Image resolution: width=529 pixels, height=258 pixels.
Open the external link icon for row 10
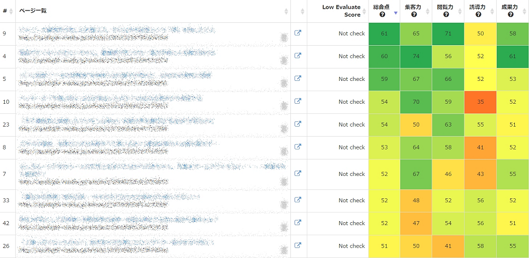click(297, 101)
